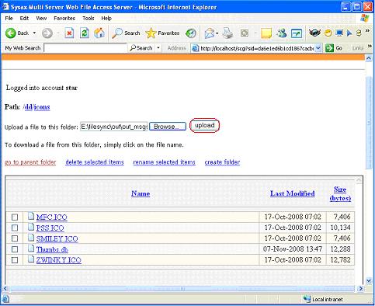
Task: Go to parent folder link
Action: 30,162
